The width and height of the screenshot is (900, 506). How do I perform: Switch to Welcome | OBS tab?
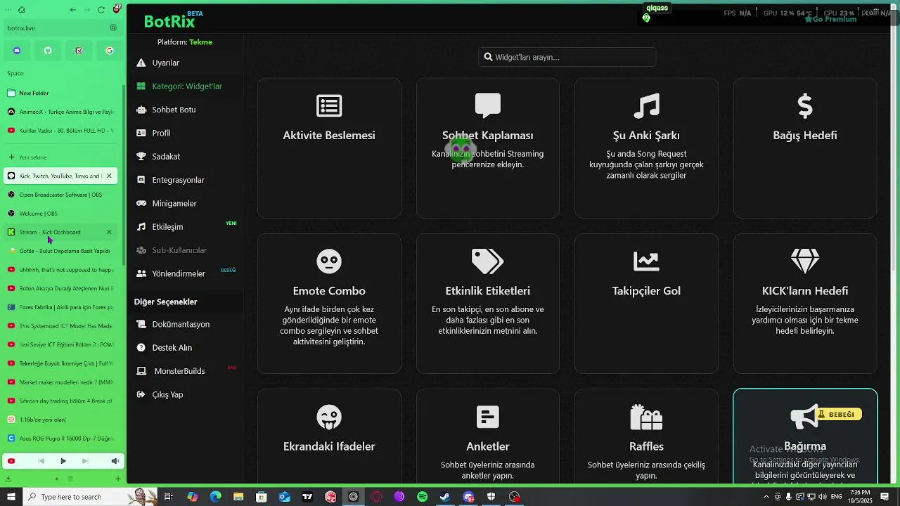(60, 214)
